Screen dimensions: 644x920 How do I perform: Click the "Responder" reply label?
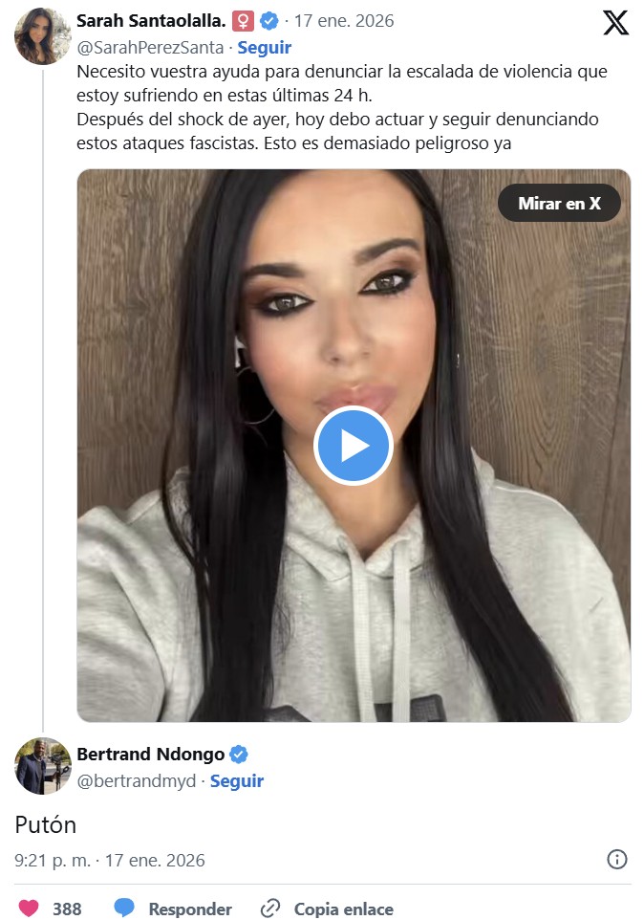(x=190, y=909)
